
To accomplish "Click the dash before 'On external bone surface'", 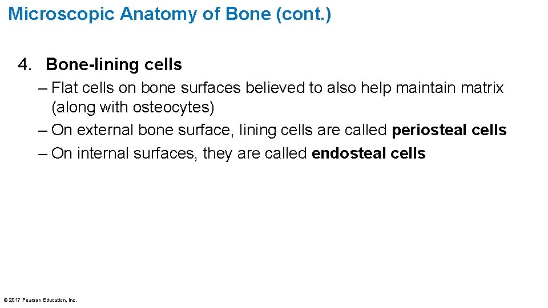I will [x=43, y=131].
